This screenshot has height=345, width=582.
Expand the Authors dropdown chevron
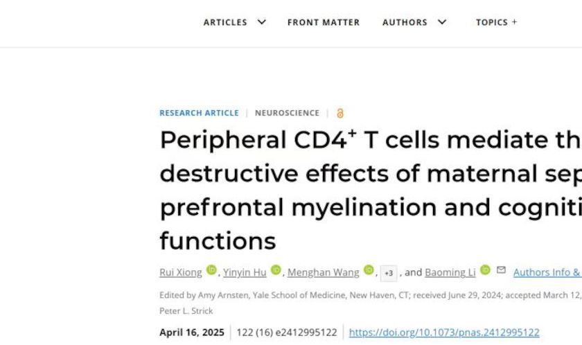coord(442,22)
